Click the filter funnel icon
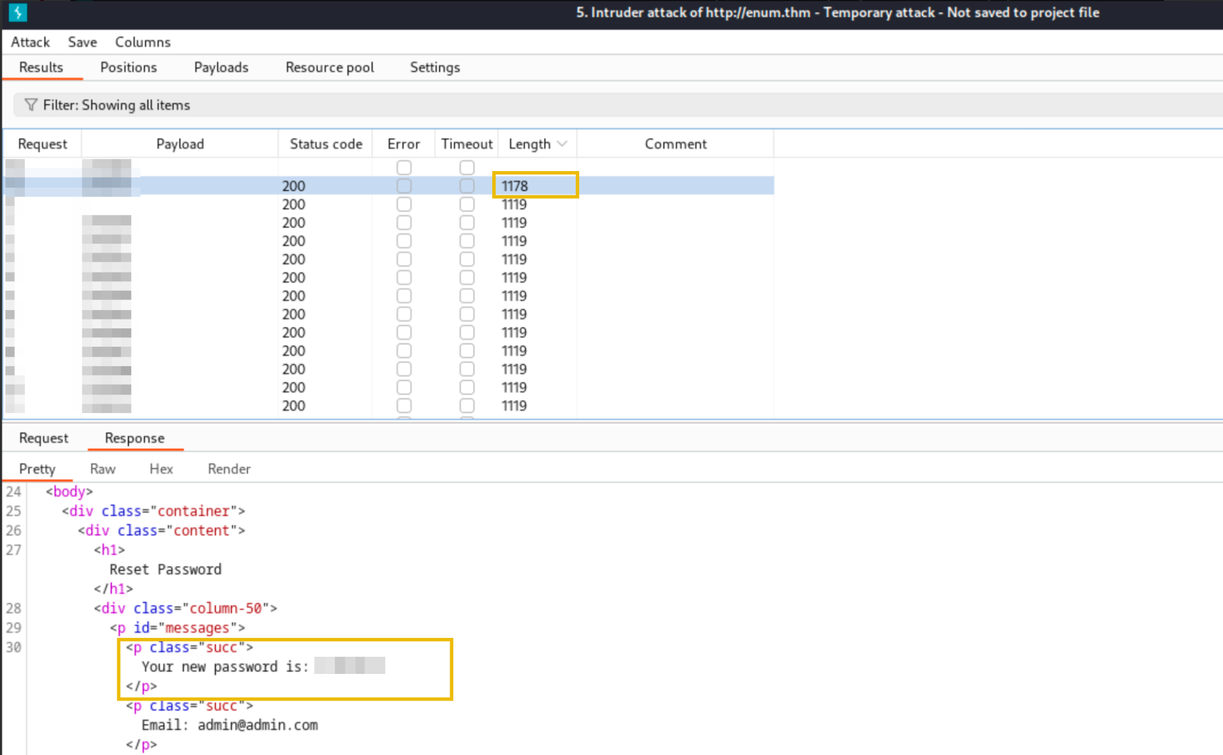 pyautogui.click(x=31, y=105)
